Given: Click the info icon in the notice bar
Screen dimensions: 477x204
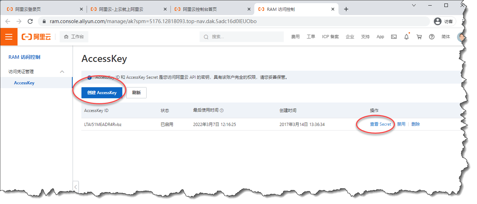Looking at the screenshot, I should (x=89, y=77).
